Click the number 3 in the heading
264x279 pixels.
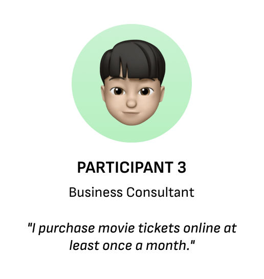182,167
